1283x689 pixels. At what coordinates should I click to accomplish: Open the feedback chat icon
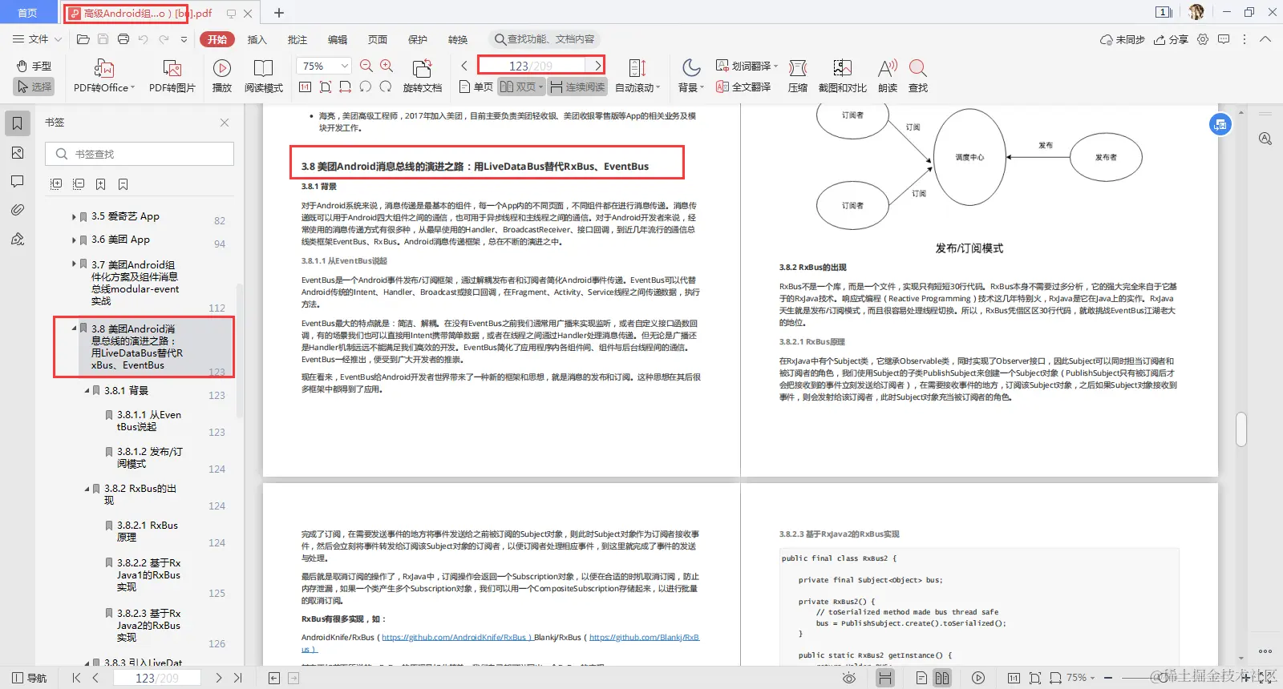1224,39
